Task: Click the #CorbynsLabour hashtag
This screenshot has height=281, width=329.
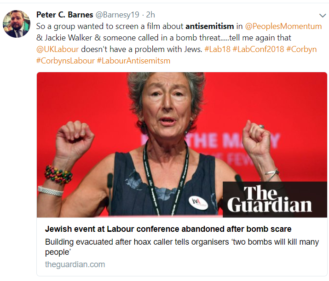Action: [x=65, y=61]
